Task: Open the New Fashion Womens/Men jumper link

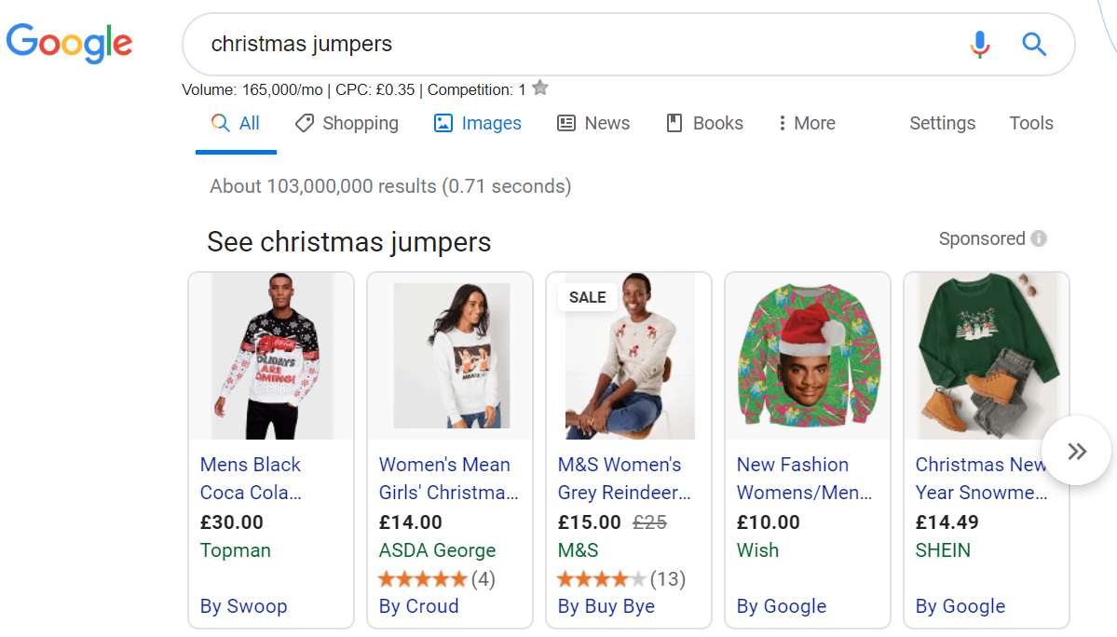Action: click(x=804, y=478)
